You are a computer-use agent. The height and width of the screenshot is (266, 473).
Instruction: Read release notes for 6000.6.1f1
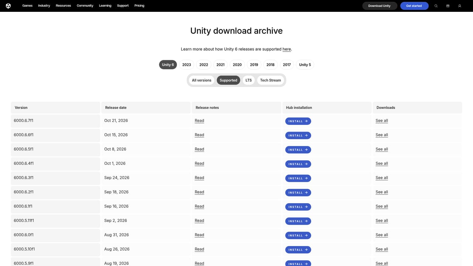pos(200,207)
